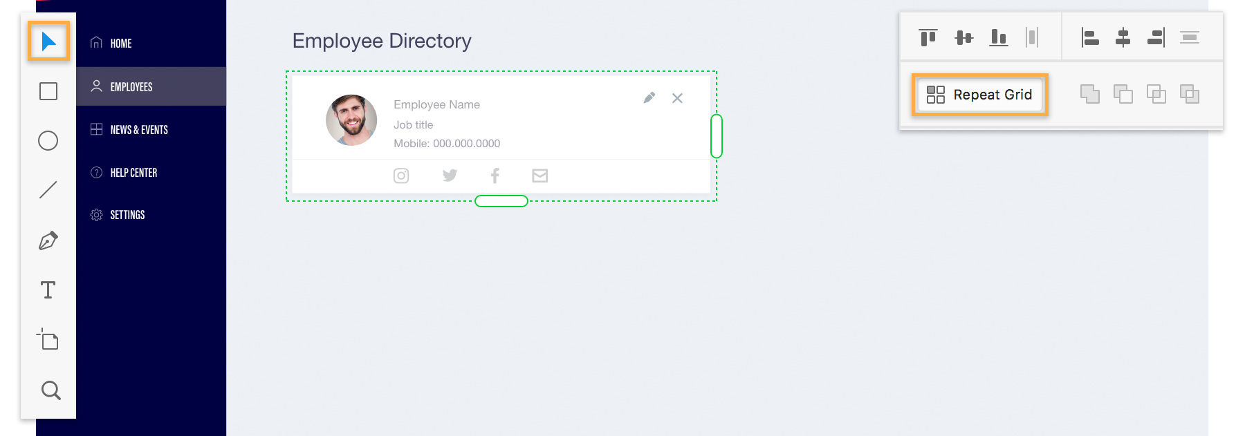Open the Home menu item
Screen dimensions: 1245x436
[120, 44]
